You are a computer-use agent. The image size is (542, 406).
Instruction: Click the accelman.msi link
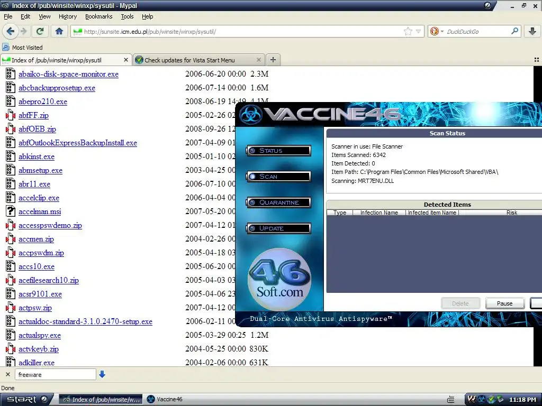click(40, 211)
